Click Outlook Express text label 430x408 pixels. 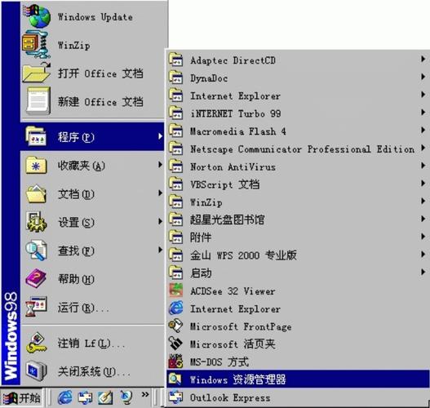click(230, 397)
